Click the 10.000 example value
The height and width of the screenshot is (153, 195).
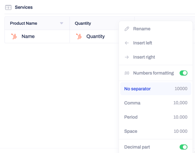click(180, 117)
